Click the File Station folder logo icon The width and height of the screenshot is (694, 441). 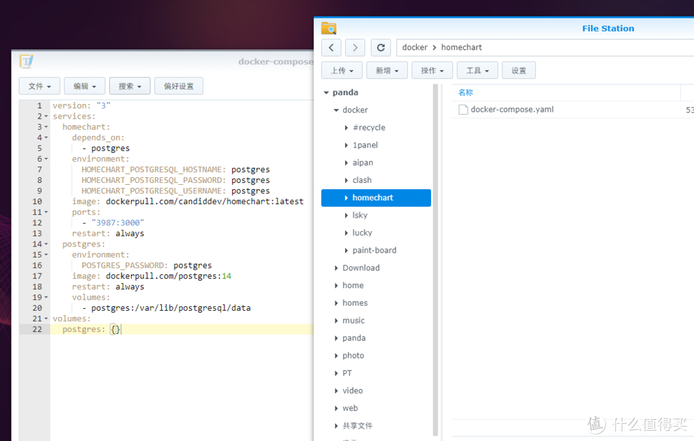pos(329,28)
